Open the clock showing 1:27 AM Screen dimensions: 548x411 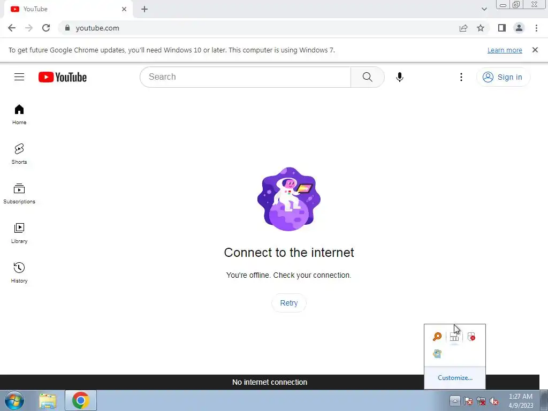[x=520, y=401]
